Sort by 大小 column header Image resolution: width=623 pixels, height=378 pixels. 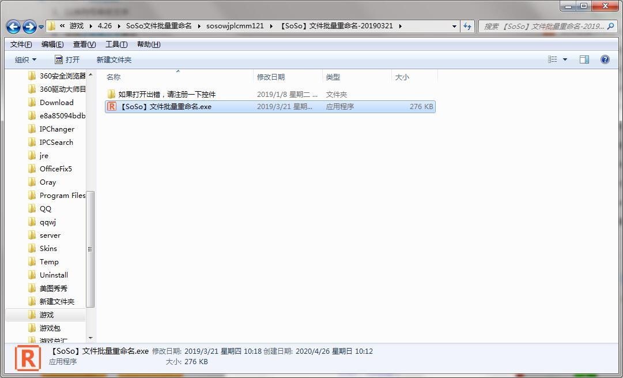tap(402, 77)
